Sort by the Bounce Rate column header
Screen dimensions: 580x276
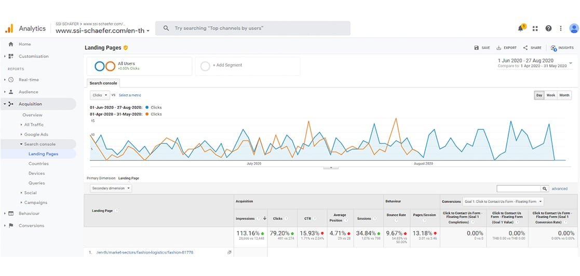click(x=397, y=214)
